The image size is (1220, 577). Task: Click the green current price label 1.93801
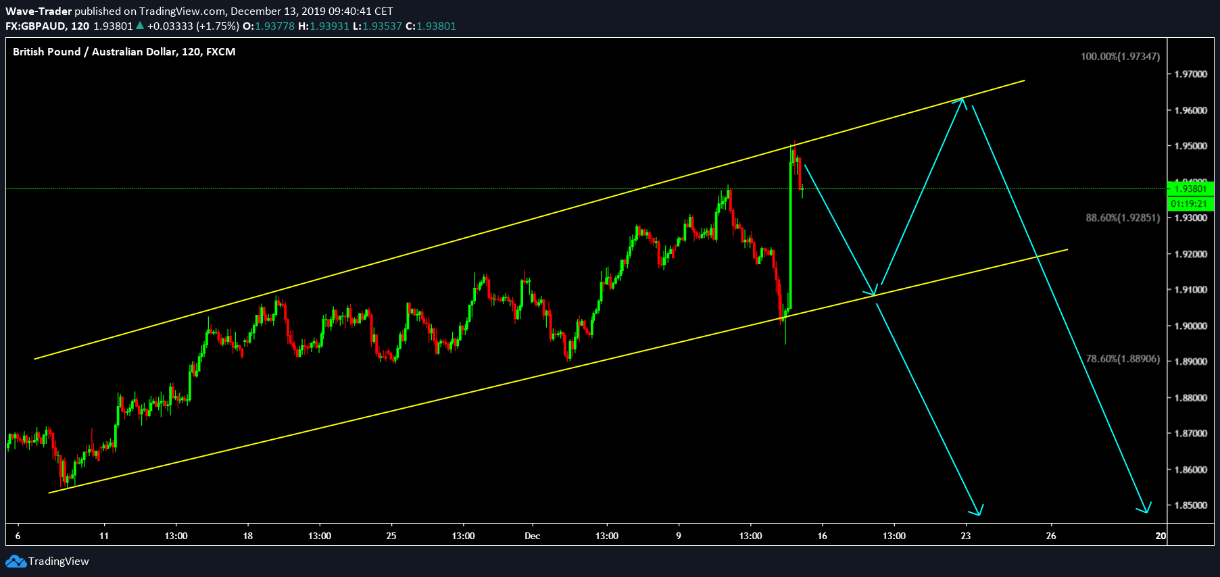[1190, 189]
